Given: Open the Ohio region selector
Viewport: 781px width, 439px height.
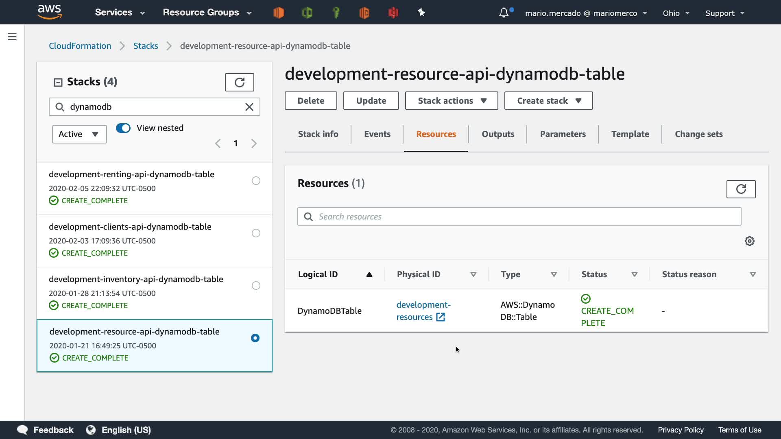Looking at the screenshot, I should pyautogui.click(x=676, y=13).
